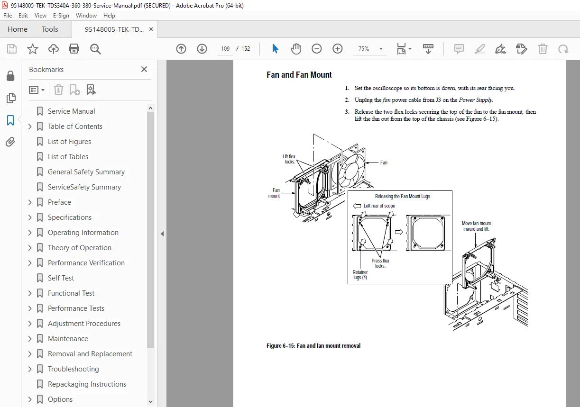The width and height of the screenshot is (580, 407).
Task: Switch to the Tools tab
Action: click(50, 29)
